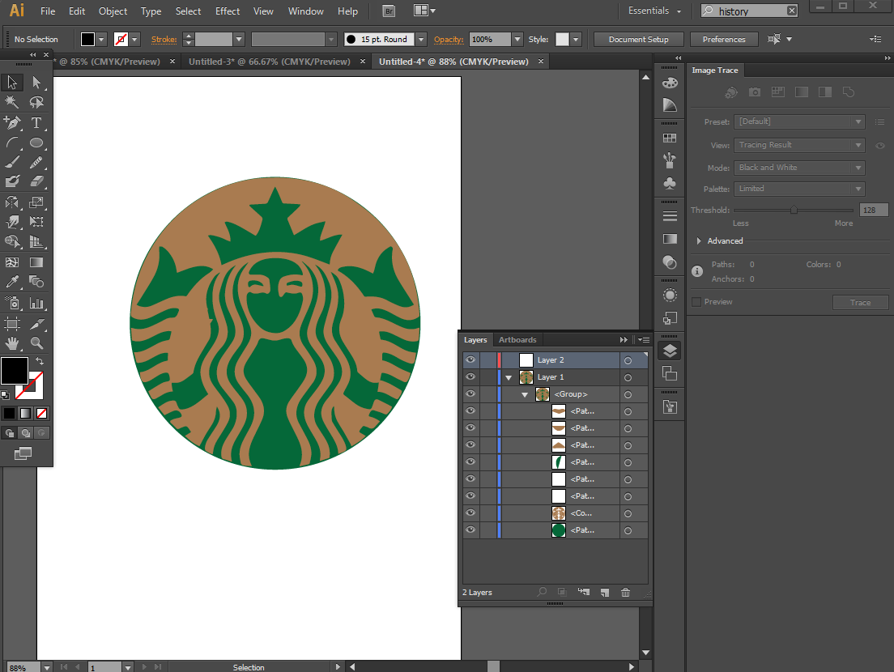Click the Delete Selection trash icon

[x=625, y=592]
